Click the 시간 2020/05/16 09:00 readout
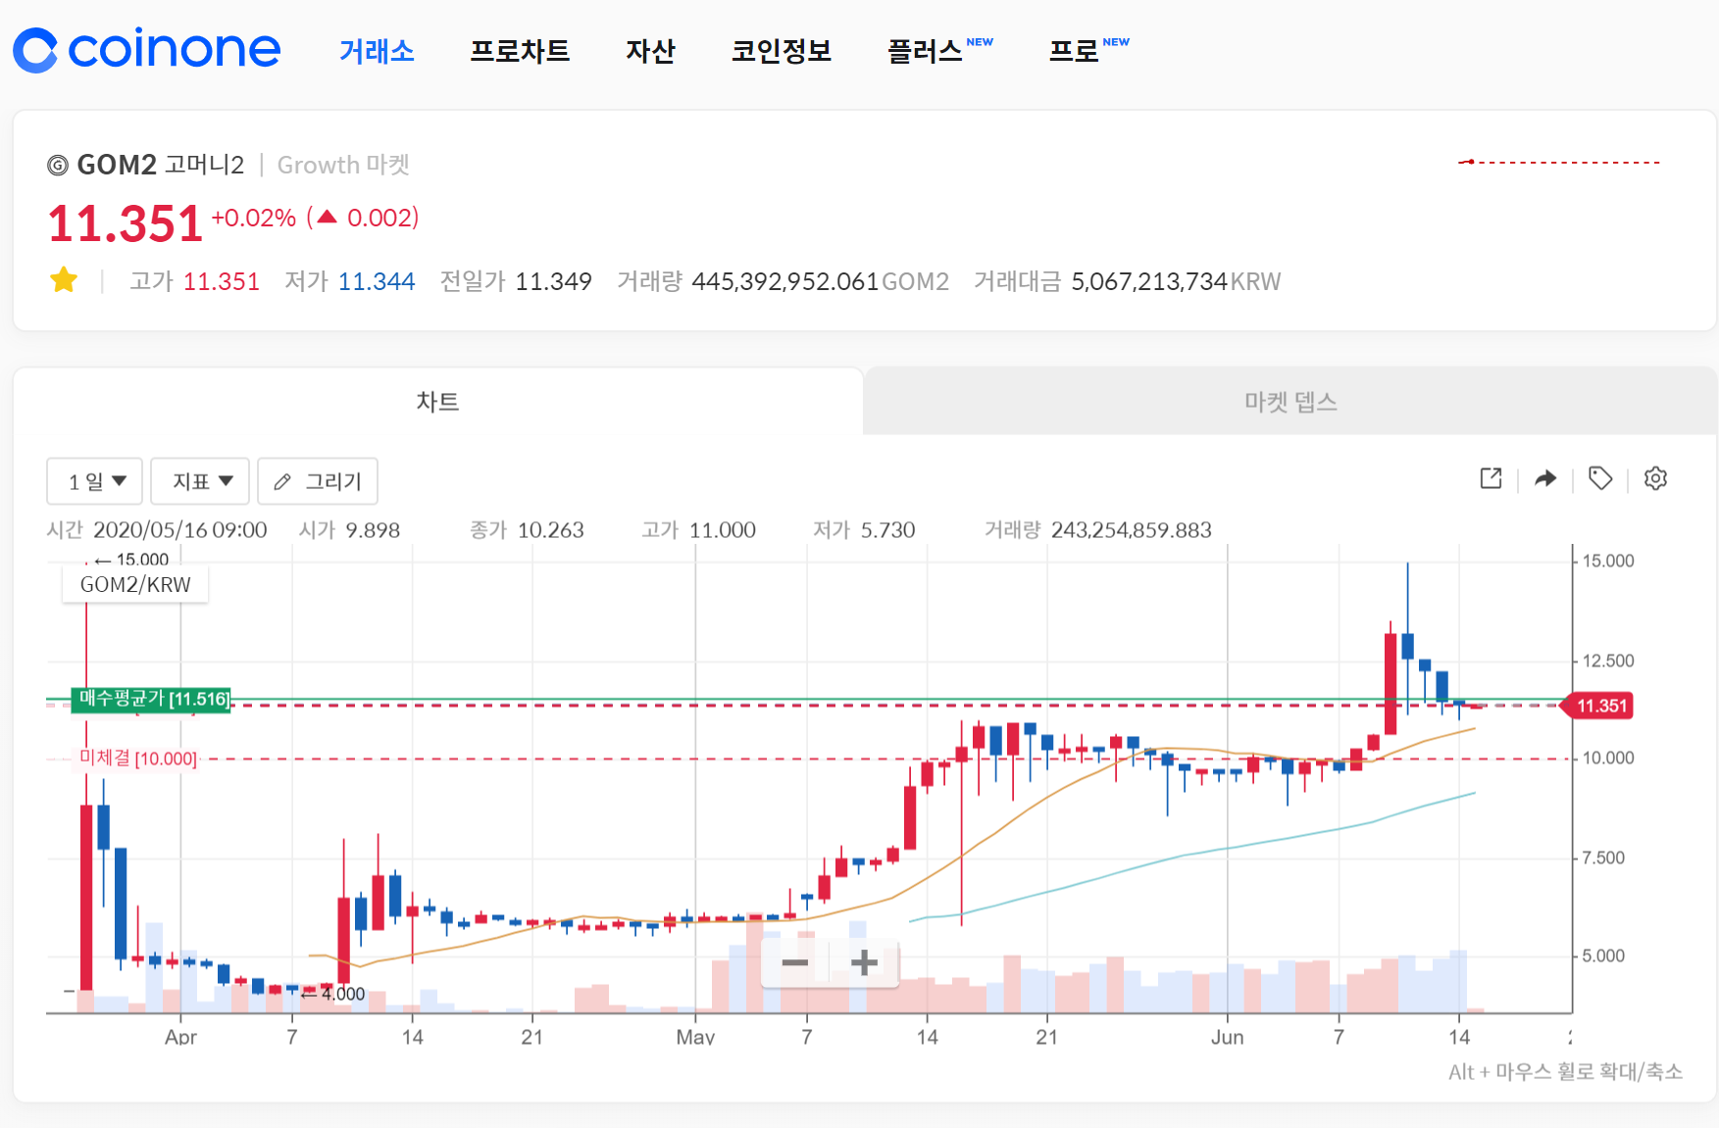The width and height of the screenshot is (1719, 1128). tap(157, 530)
